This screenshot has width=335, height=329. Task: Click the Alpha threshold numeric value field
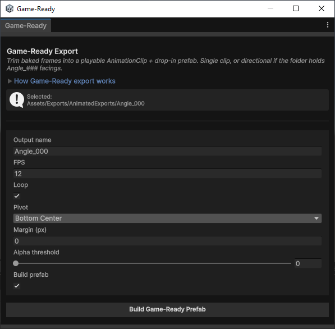pos(308,263)
